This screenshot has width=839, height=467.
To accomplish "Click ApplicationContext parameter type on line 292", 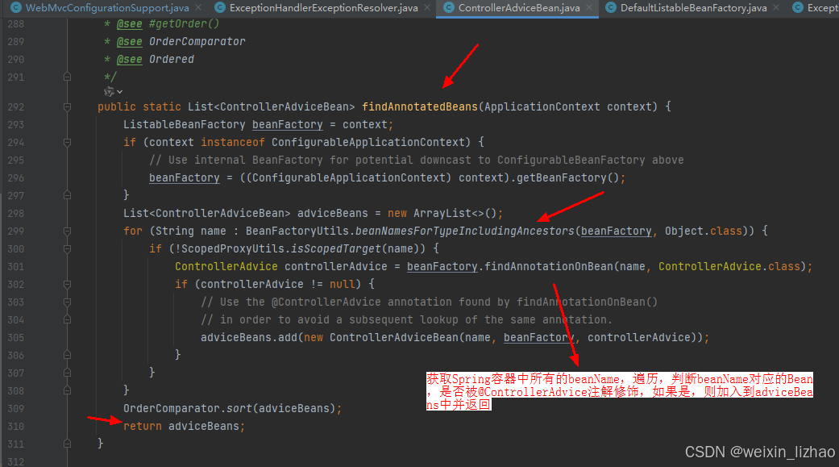I will click(542, 106).
